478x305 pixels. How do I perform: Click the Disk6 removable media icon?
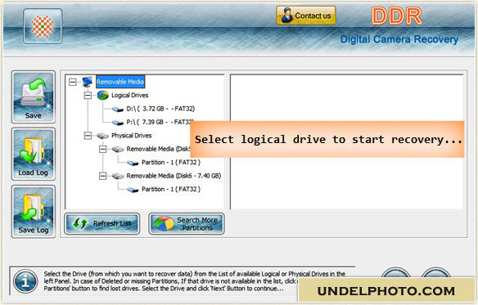point(118,176)
